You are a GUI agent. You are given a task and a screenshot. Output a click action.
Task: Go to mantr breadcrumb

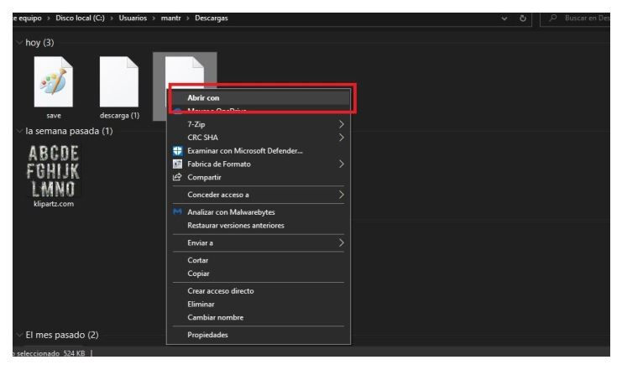(171, 18)
